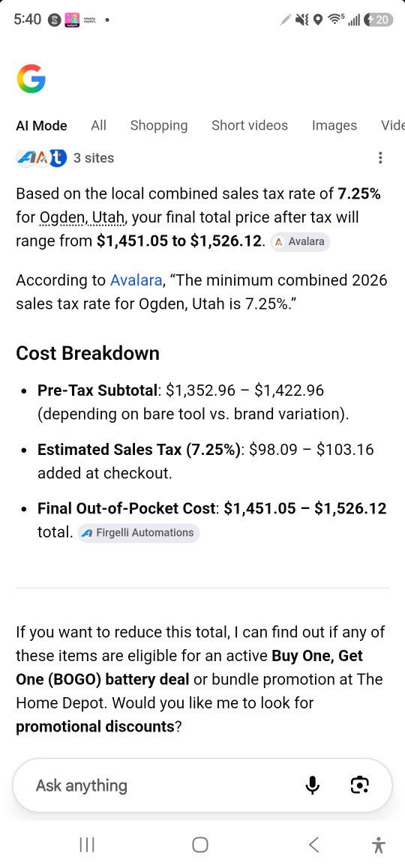This screenshot has width=405, height=868.
Task: Open the accessibility shortcut icon
Action: 379,845
